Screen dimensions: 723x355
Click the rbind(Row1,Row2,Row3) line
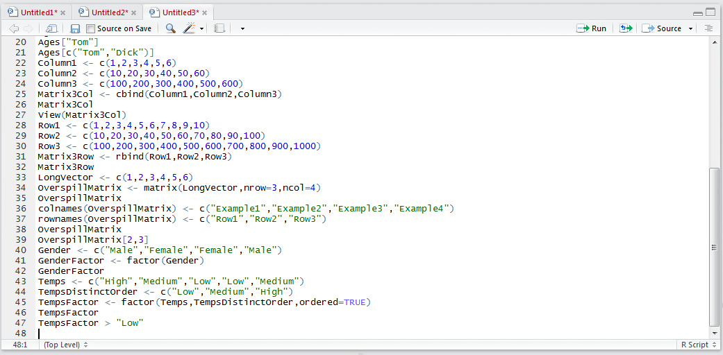click(x=135, y=157)
